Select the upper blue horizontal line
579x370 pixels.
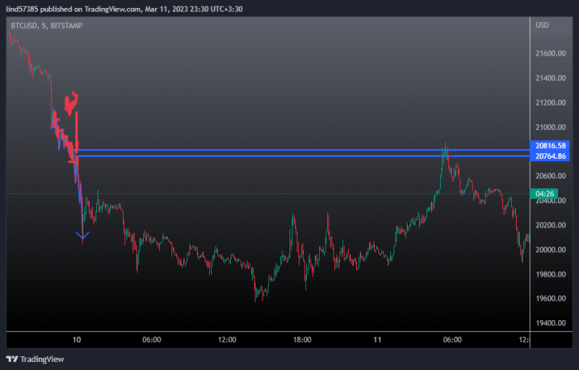tap(289, 150)
